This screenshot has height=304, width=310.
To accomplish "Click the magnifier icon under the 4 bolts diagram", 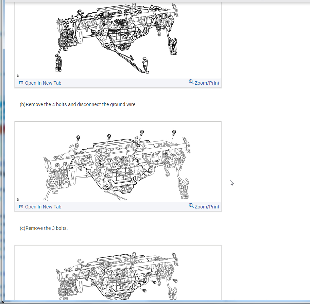I will click(191, 206).
